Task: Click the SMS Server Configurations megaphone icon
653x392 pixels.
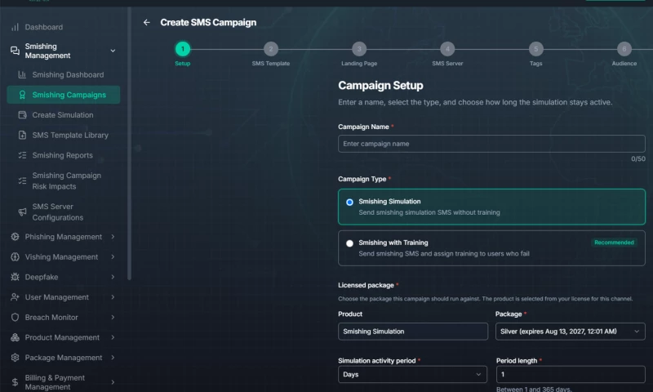Action: point(22,212)
